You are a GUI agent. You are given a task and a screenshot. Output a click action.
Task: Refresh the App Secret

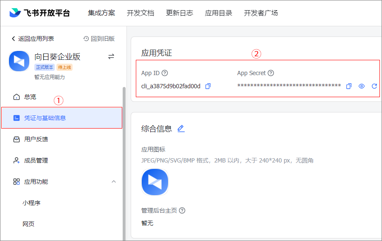(x=374, y=86)
